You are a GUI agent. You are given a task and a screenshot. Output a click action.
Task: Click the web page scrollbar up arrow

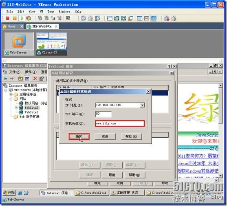[x=220, y=86]
